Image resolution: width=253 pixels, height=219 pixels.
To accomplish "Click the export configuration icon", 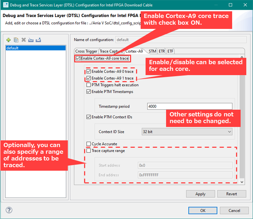I will point(38,40).
